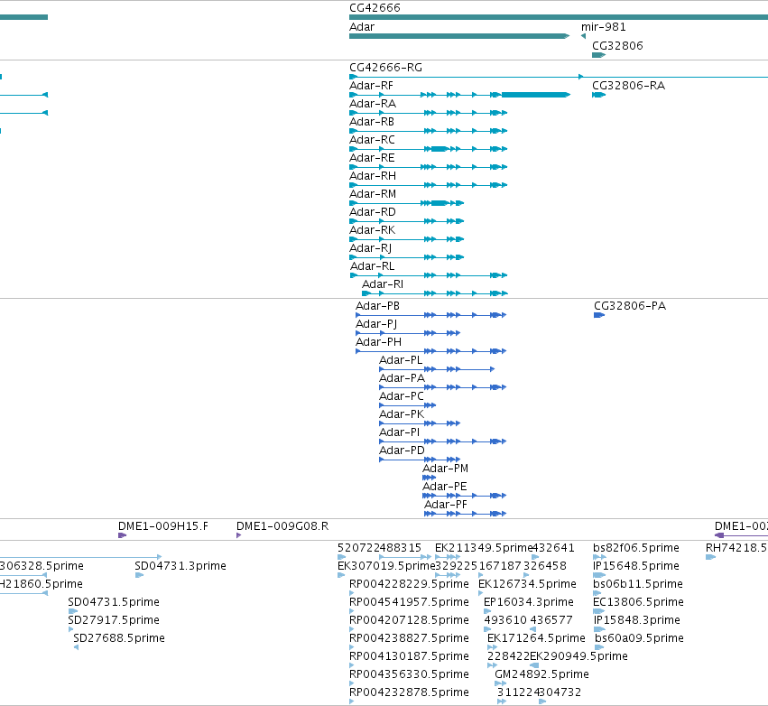Image resolution: width=768 pixels, height=706 pixels.
Task: Select the EK126734.5prime EST
Action: (481, 593)
